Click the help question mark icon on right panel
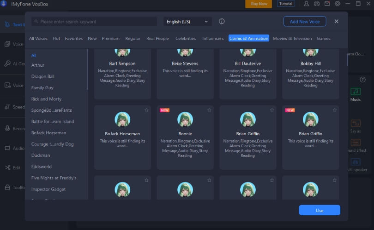374x230 pixels. [362, 80]
